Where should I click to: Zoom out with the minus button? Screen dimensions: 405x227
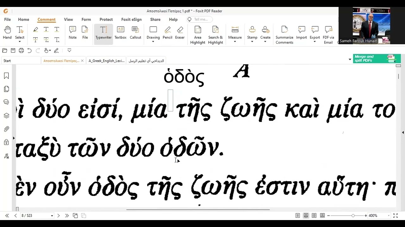[328, 216]
